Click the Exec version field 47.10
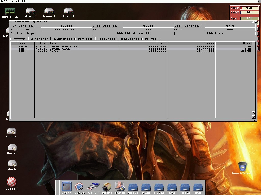This screenshot has height=195, width=261. coord(148,26)
